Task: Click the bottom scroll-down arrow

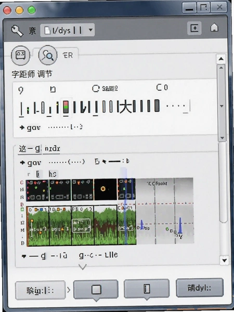Action: click(x=224, y=261)
